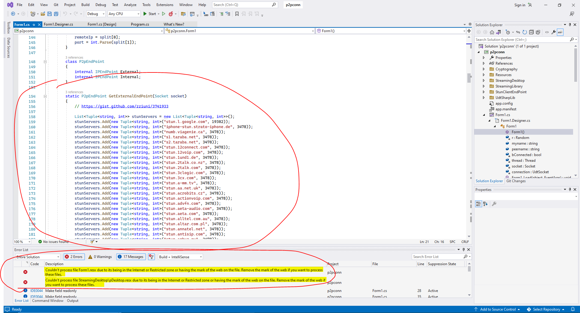Open the Debug configuration dropdown

[x=96, y=14]
